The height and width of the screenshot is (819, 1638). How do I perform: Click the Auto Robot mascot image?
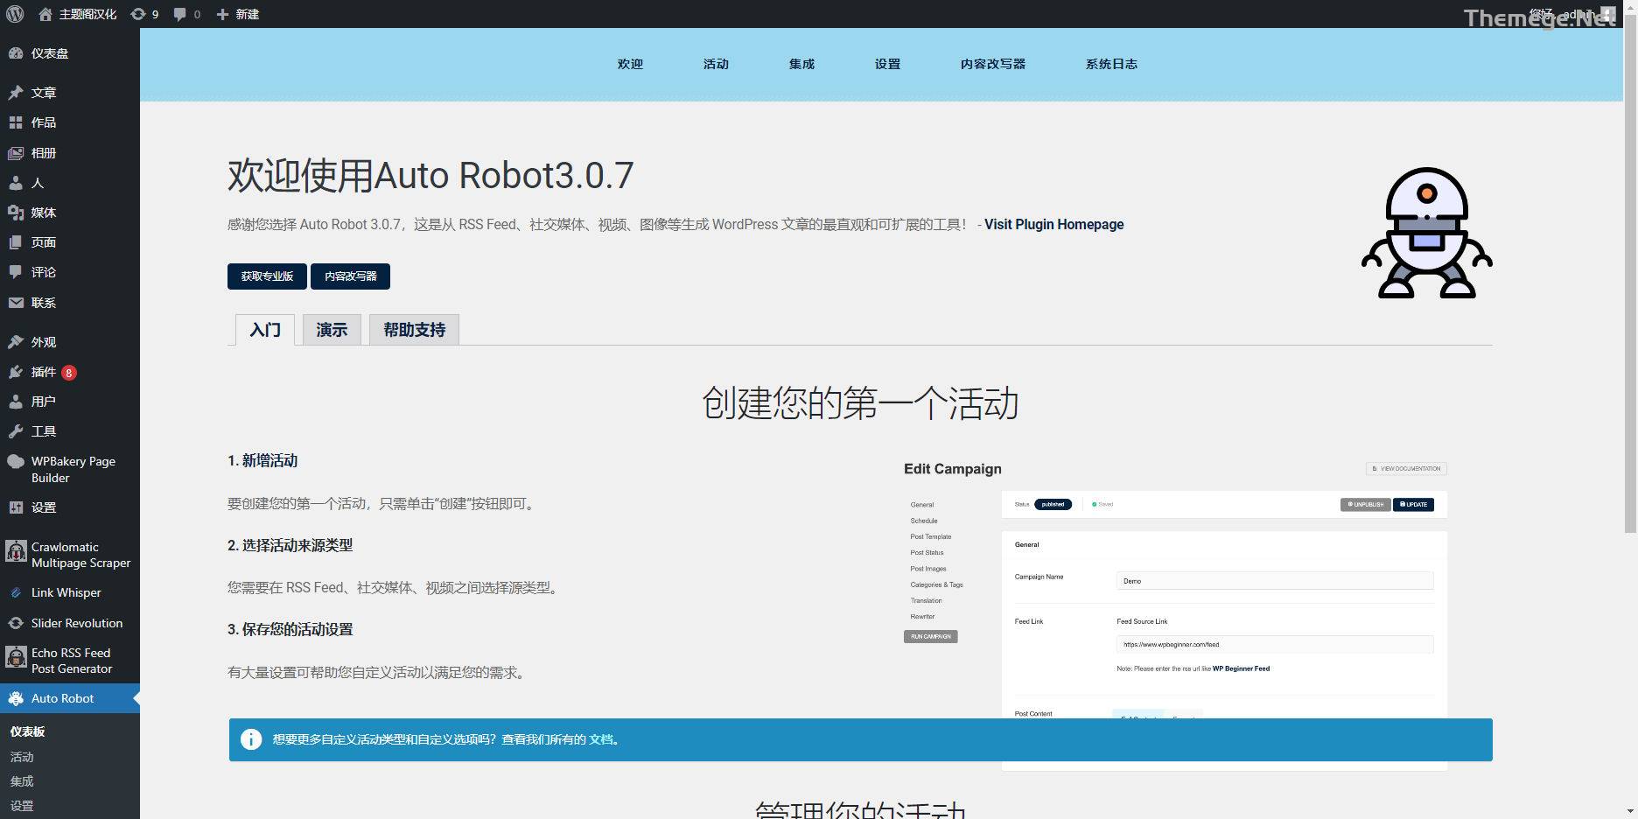pos(1427,233)
